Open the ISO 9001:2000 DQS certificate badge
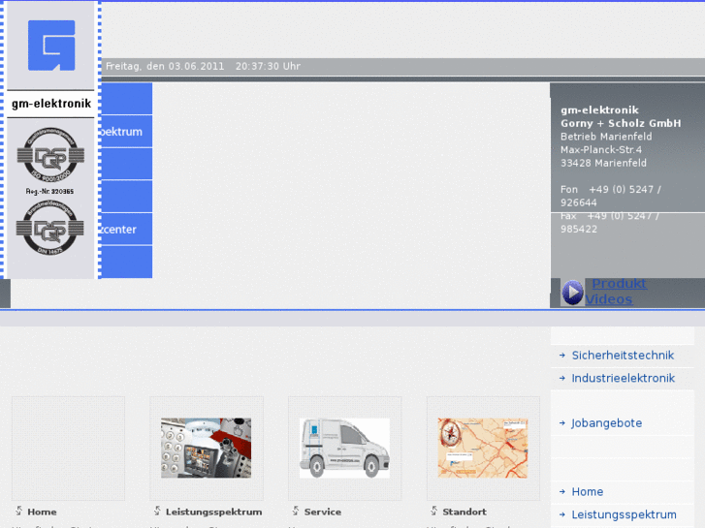705x528 pixels. [50, 155]
